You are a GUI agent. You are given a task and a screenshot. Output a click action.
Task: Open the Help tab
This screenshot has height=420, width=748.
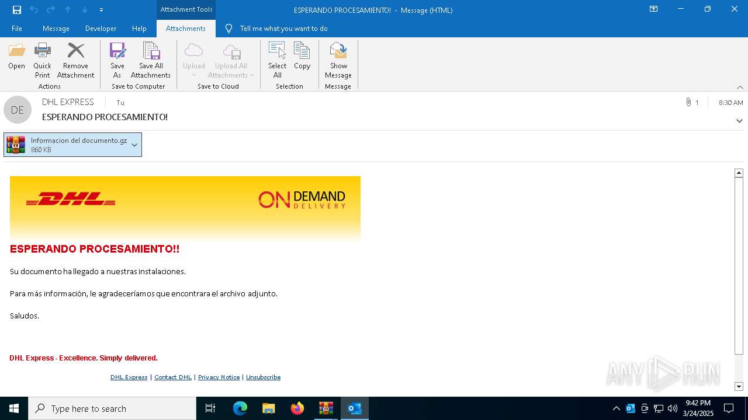[139, 29]
